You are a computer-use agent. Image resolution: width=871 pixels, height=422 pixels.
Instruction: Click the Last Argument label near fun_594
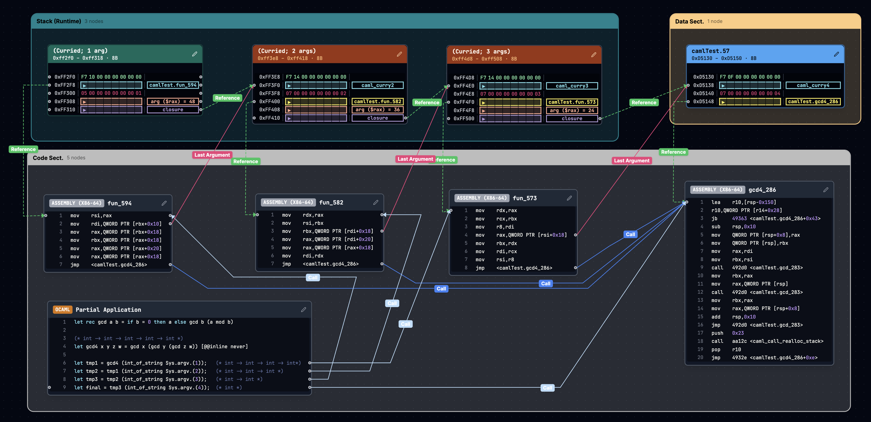(x=212, y=155)
